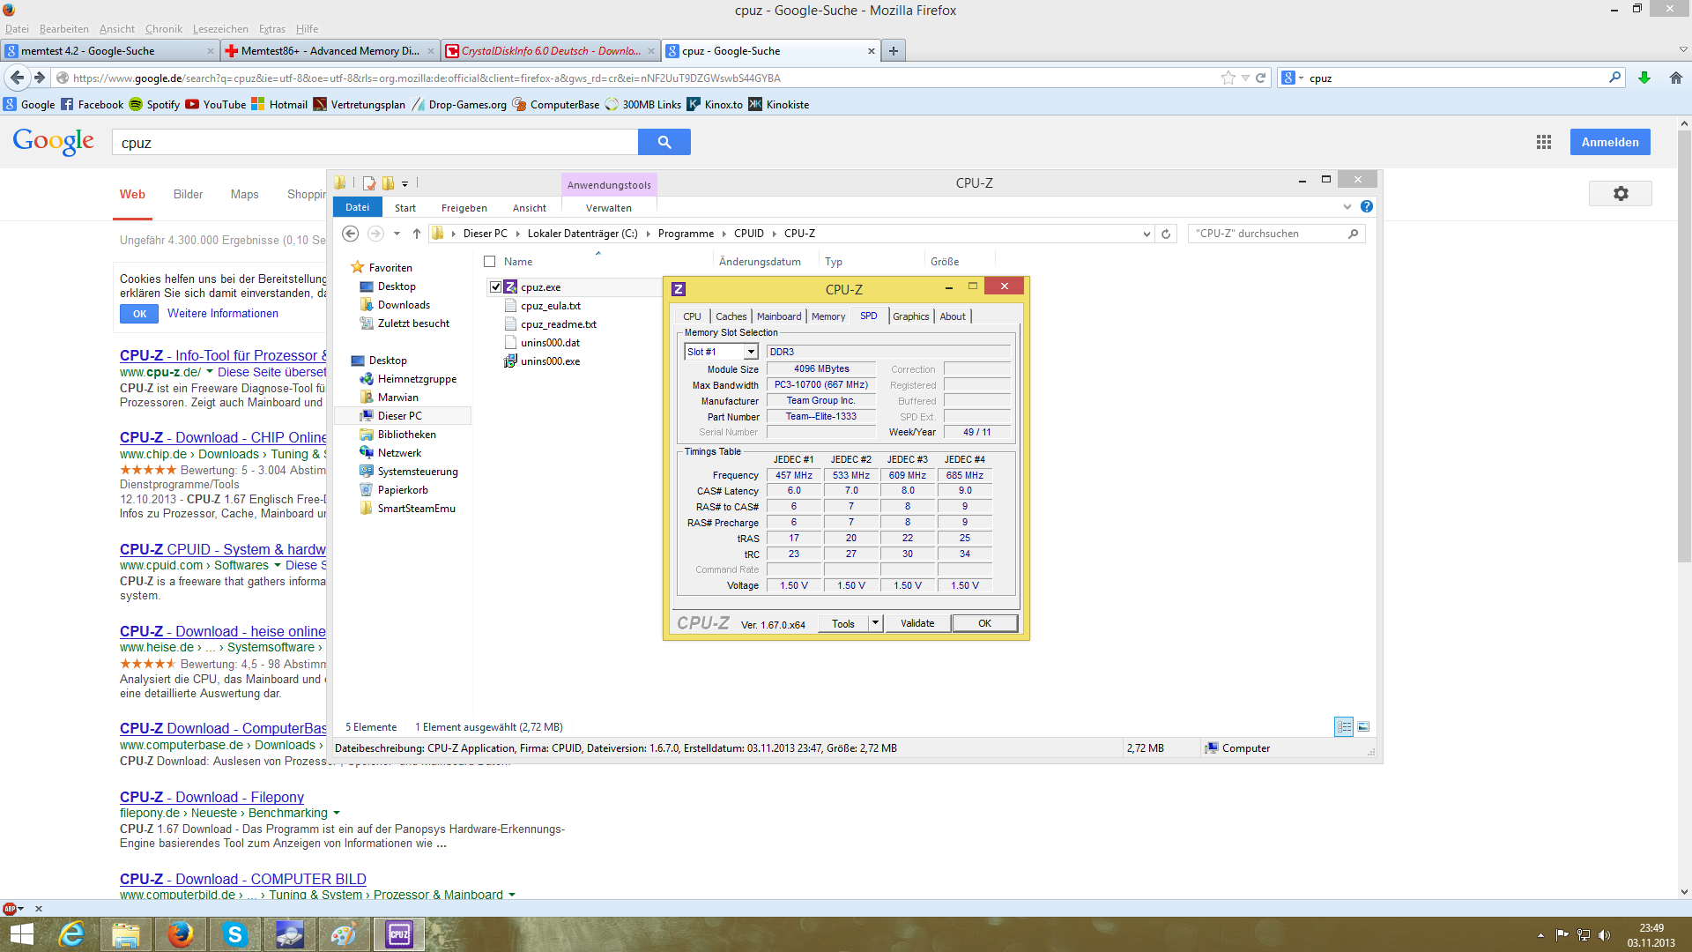Uncheck the cpuz.exe file checkbox
The width and height of the screenshot is (1692, 952).
495,287
